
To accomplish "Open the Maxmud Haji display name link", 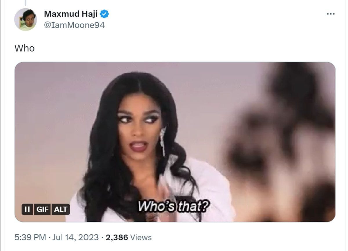I will click(x=71, y=14).
